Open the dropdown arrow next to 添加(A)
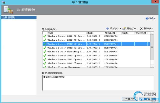Screen dimensions: 160x103 pyautogui.click(x=121, y=29)
